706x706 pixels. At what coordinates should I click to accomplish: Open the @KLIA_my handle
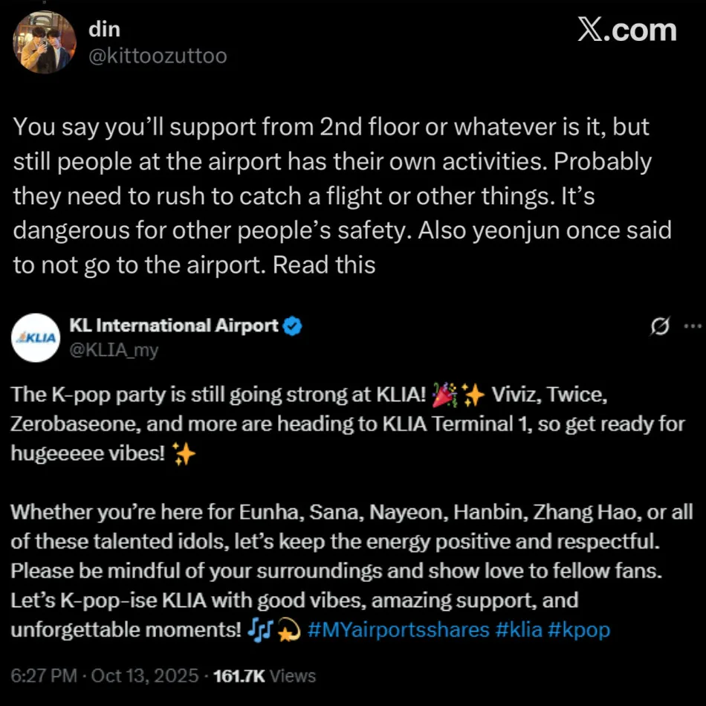pyautogui.click(x=113, y=350)
